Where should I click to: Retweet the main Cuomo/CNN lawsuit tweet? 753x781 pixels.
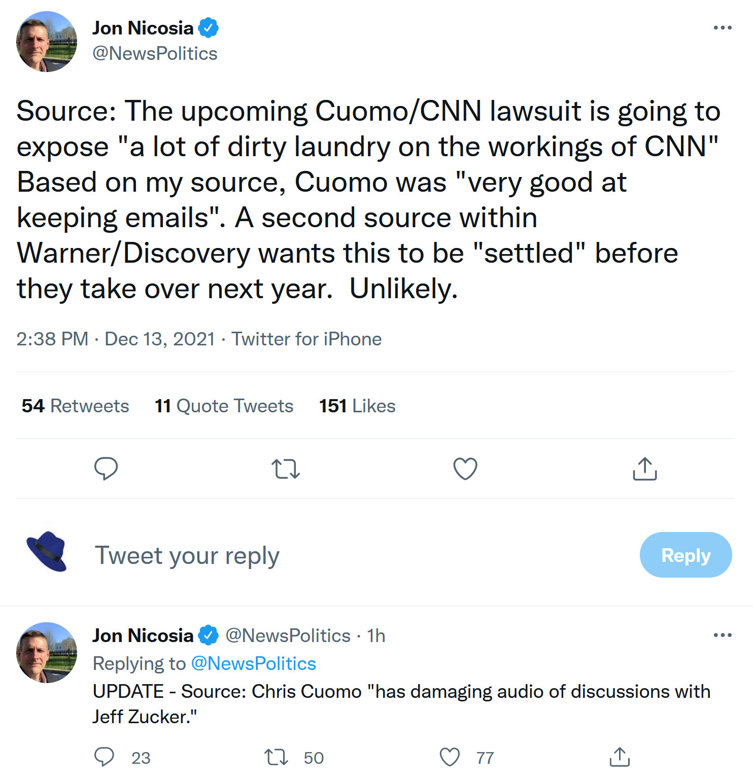tap(286, 469)
